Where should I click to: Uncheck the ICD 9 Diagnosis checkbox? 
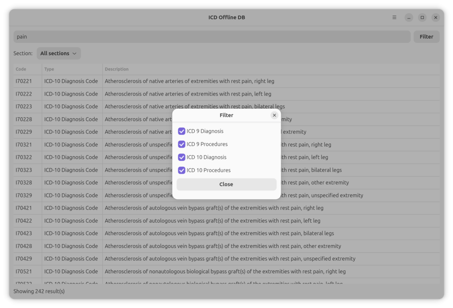[182, 131]
